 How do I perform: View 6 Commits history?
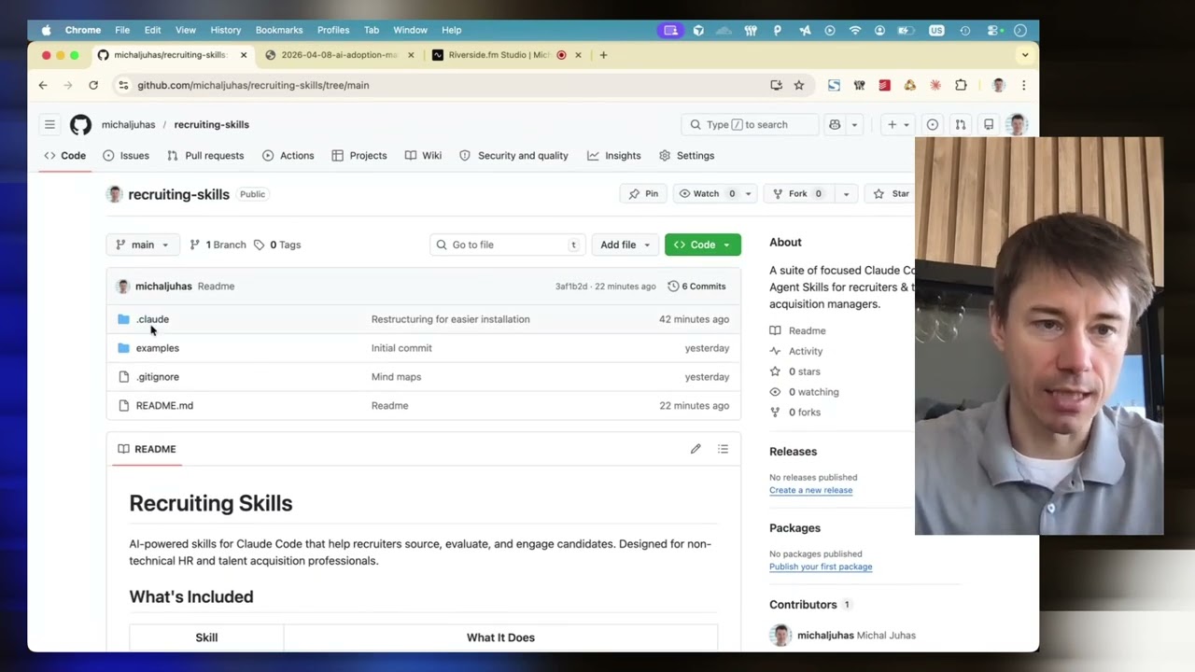click(x=696, y=287)
